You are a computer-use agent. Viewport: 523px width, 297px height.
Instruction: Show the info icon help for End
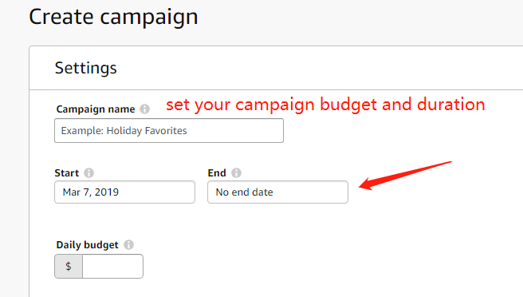(x=236, y=172)
